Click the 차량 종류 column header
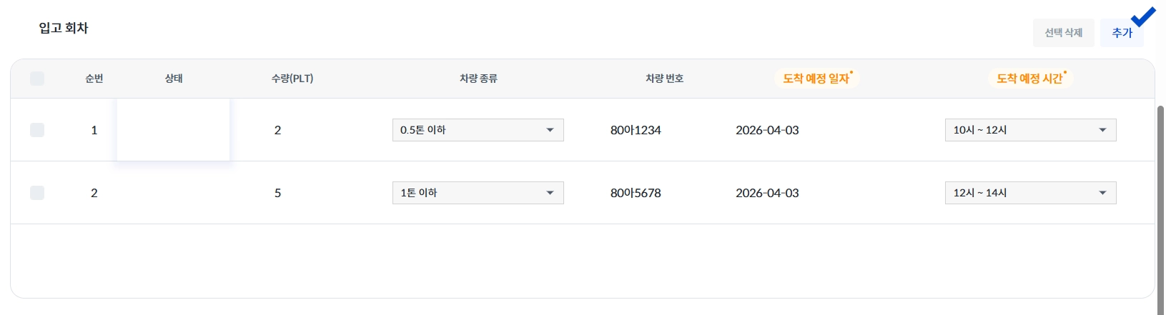 pos(478,79)
